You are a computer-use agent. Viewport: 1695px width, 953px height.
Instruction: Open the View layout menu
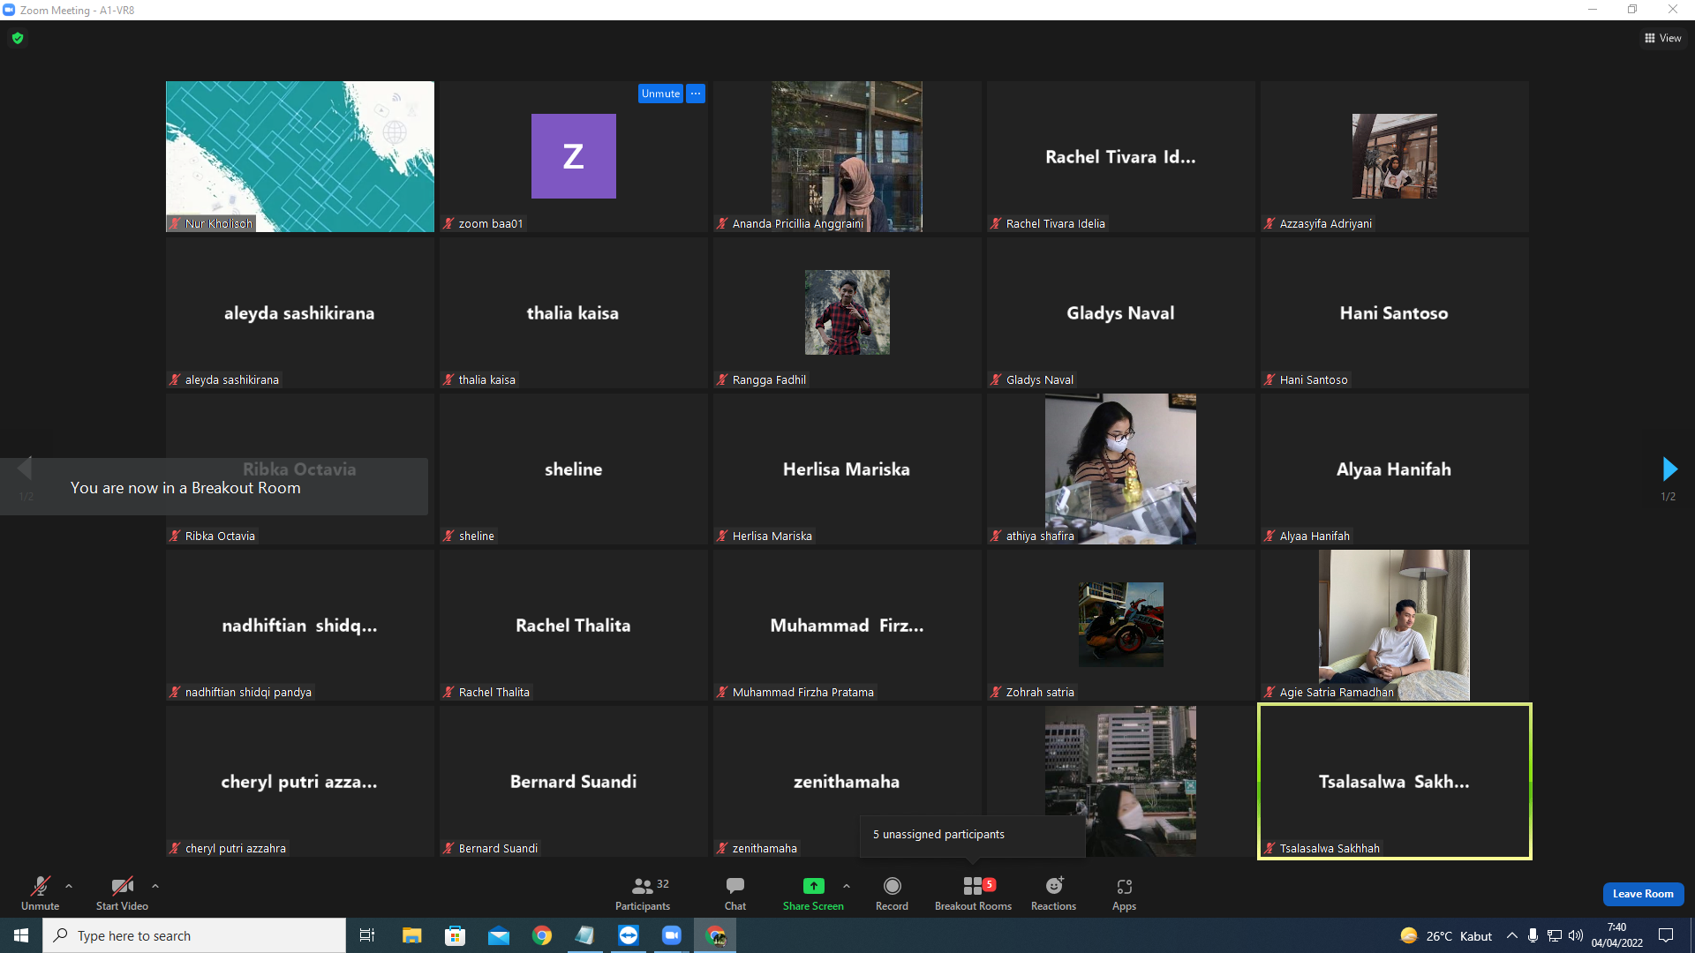tap(1662, 38)
